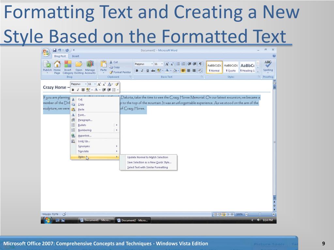The width and height of the screenshot is (334, 250).
Task: Click the mini toolbar Styles A icon
Action: 110,84
